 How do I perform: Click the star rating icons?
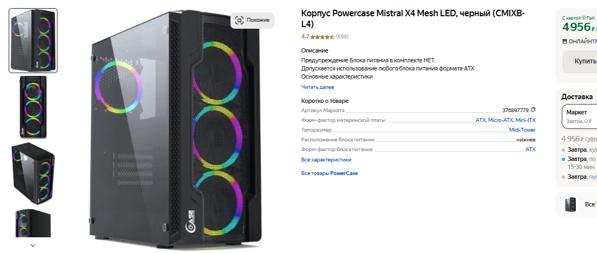pyautogui.click(x=322, y=37)
